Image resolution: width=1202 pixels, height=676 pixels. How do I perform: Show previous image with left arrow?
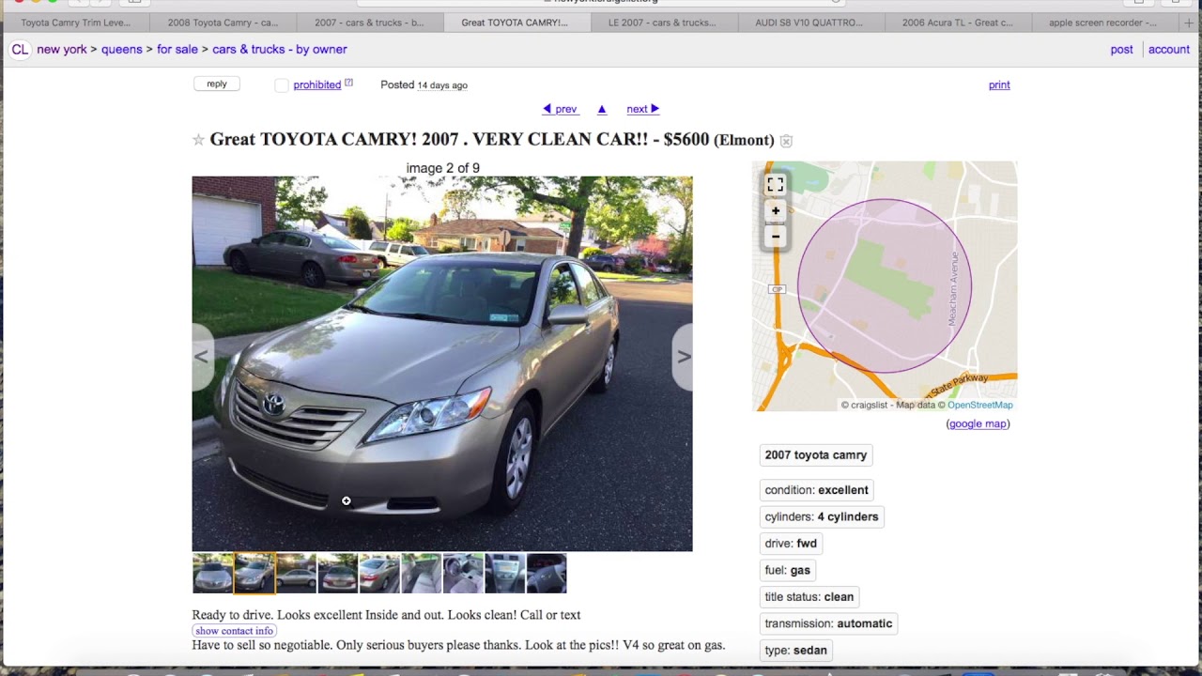click(202, 357)
